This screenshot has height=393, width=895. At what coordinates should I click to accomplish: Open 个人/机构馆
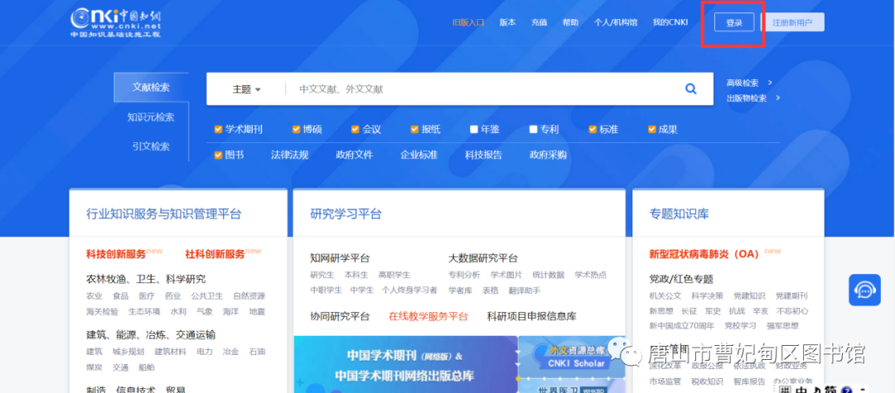[615, 23]
